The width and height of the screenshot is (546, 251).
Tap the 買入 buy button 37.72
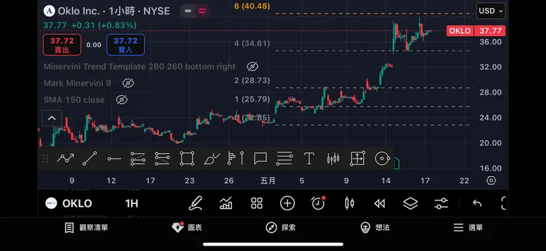(x=126, y=45)
